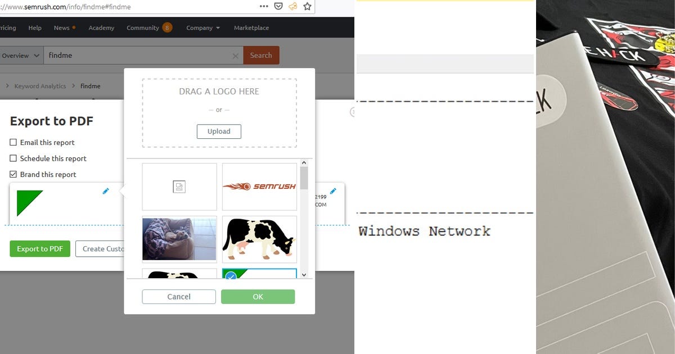Pick the dog on couch photo thumbnail
675x354 pixels.
pyautogui.click(x=179, y=239)
